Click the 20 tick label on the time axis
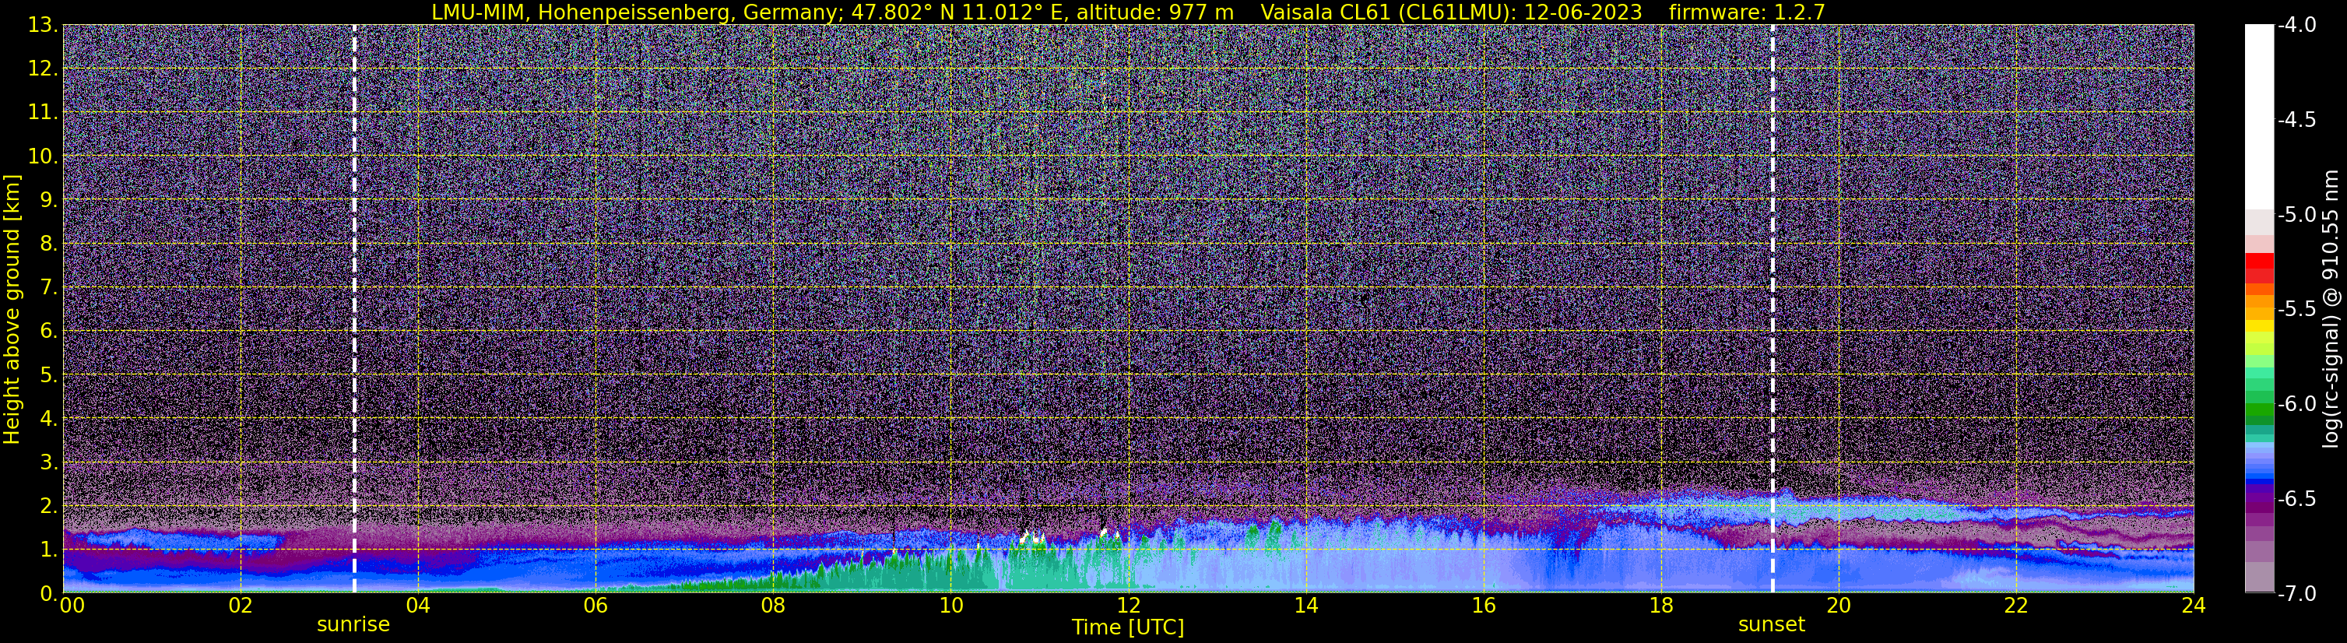 1839,606
